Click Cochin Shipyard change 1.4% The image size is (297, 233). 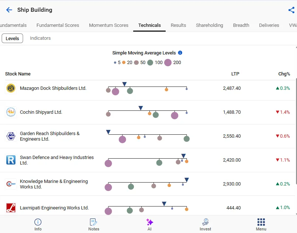click(283, 112)
